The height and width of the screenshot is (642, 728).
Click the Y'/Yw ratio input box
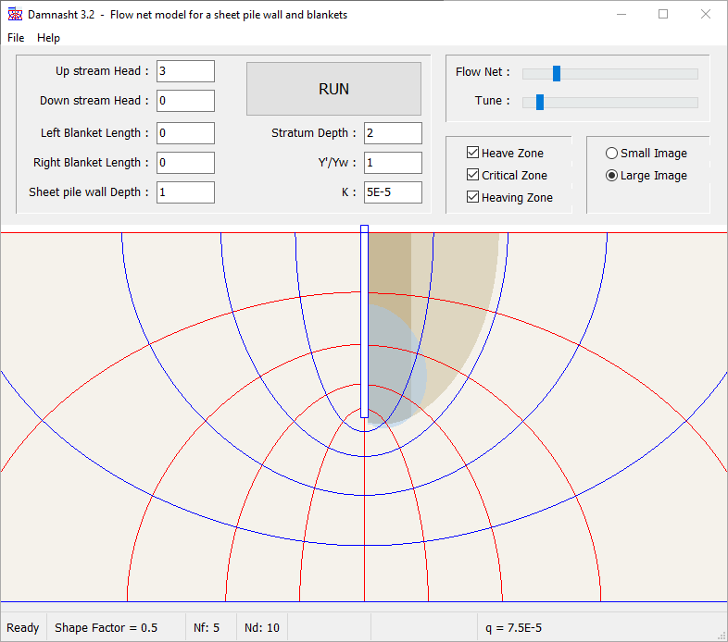click(x=393, y=163)
